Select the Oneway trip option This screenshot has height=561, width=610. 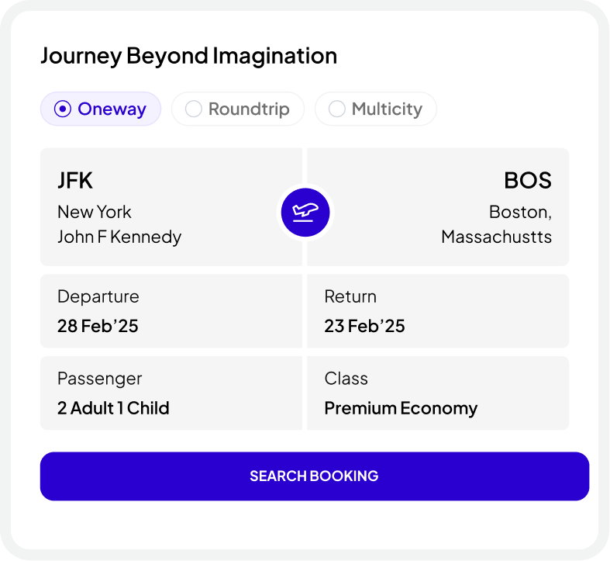tap(101, 109)
